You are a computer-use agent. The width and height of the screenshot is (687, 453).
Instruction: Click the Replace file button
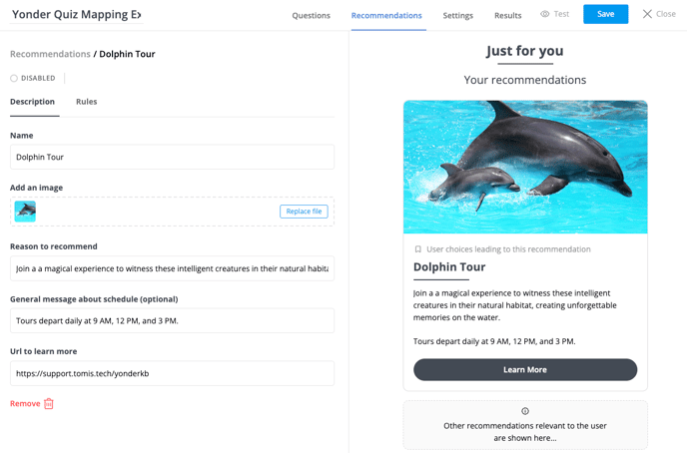(304, 212)
